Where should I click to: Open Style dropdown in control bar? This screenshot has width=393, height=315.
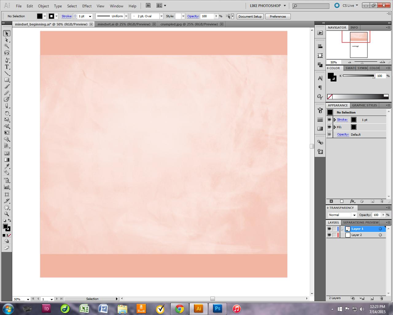[x=183, y=16]
